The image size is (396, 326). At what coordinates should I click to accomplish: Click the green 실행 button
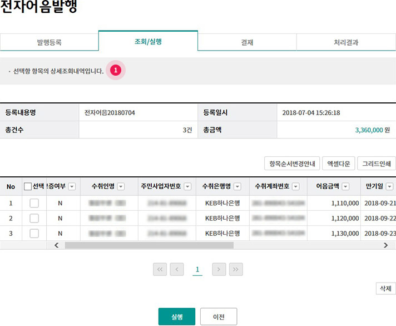(176, 317)
